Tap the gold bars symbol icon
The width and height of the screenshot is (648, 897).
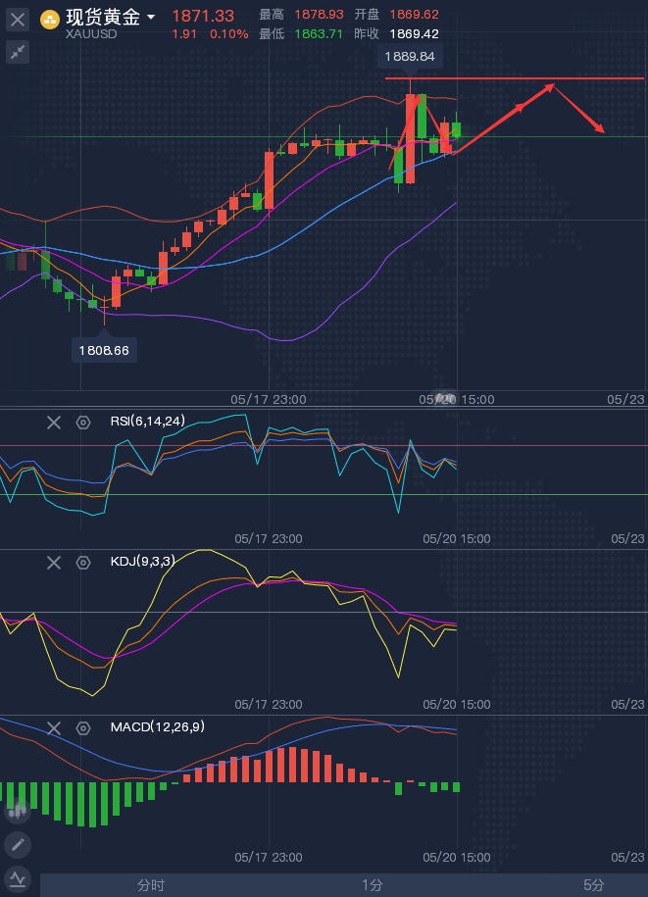[x=50, y=21]
